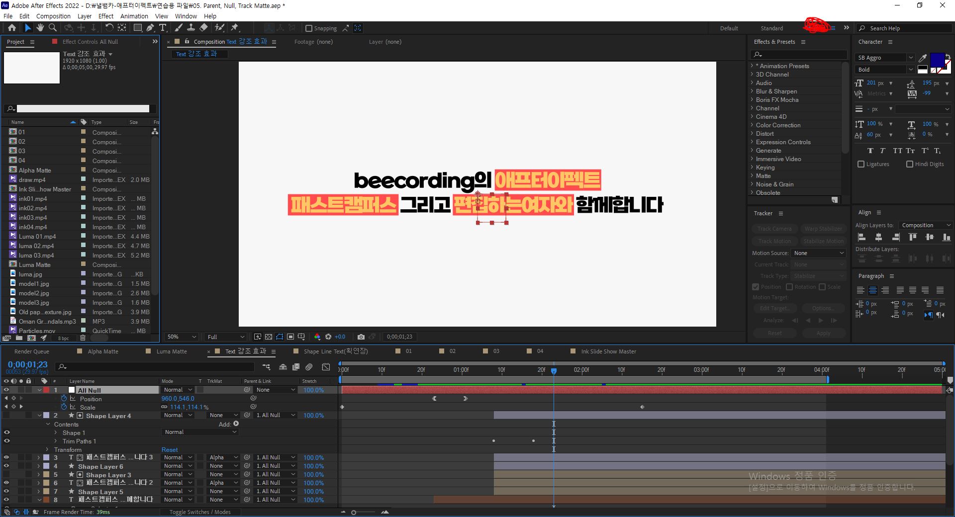Open the grid and guide options

point(301,337)
